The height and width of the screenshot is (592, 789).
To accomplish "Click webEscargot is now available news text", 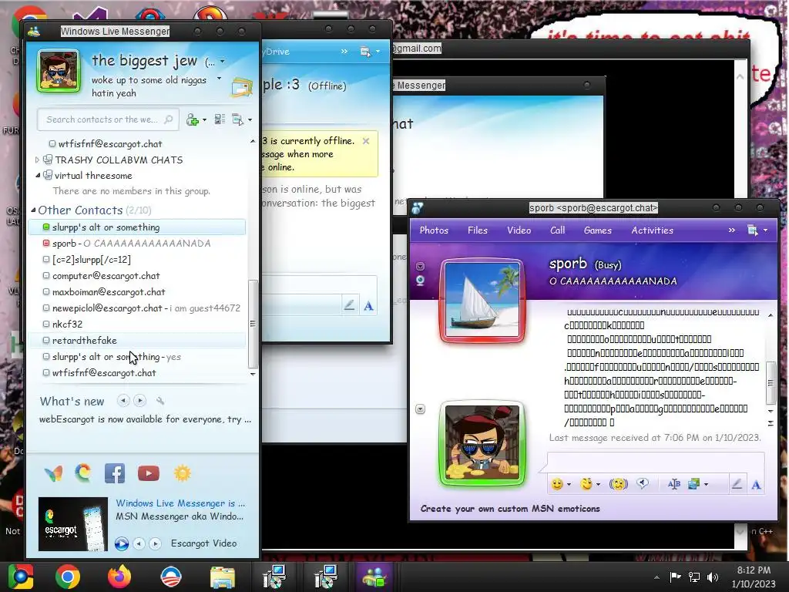I will click(x=145, y=419).
